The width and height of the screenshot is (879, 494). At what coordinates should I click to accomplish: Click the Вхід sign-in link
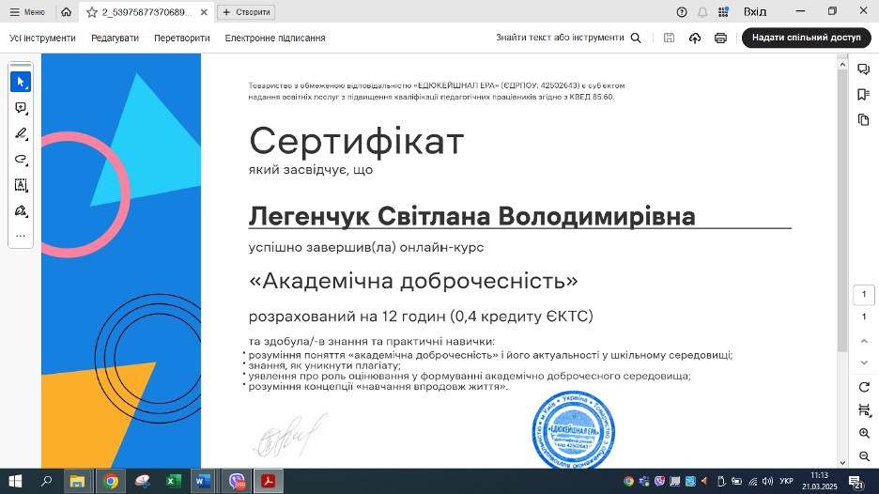pos(754,12)
